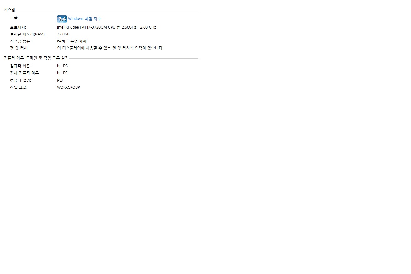The height and width of the screenshot is (274, 411).
Task: Click the WORKGROUP value
Action: 68,87
